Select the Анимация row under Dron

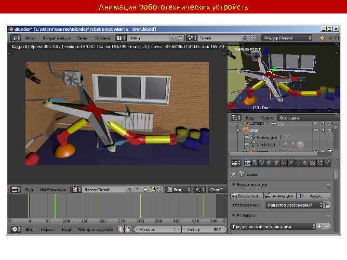click(267, 137)
